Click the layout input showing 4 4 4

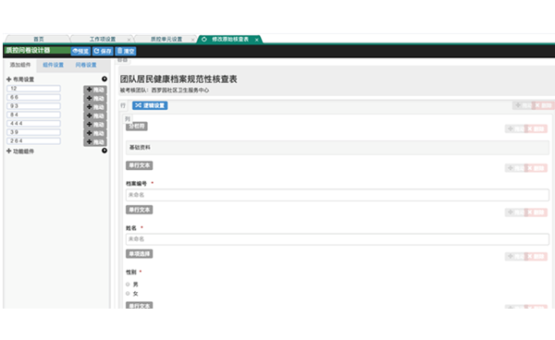pos(33,124)
